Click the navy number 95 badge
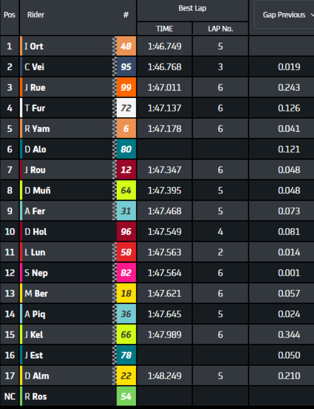Screen dimensions: 314x409 pyautogui.click(x=126, y=67)
